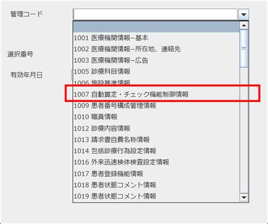Open the 管理コード dropdown arrow

pos(244,14)
